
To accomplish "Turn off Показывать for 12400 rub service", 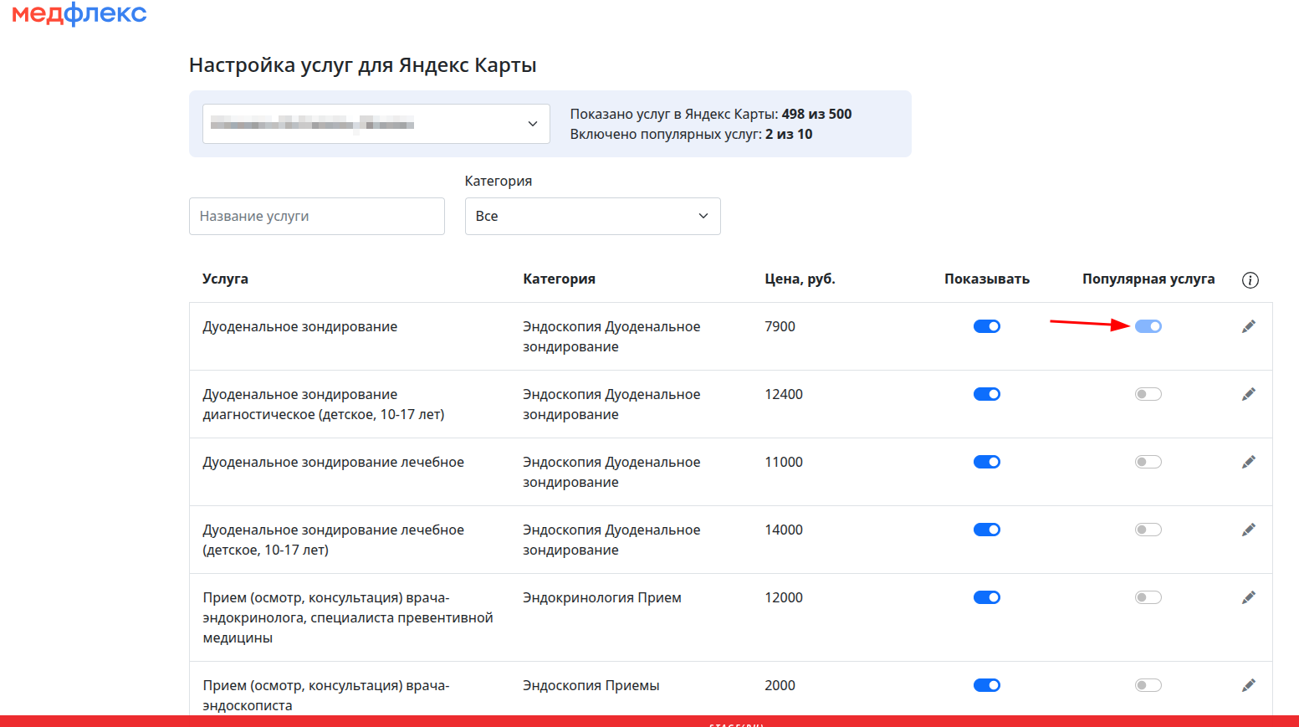I will pos(986,394).
